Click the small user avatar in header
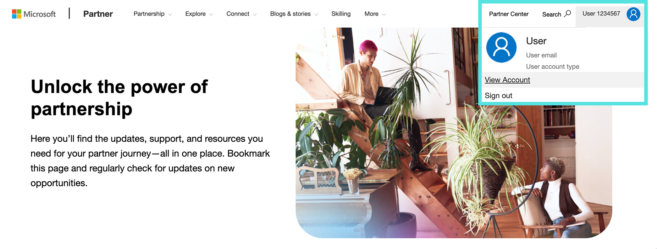This screenshot has height=249, width=657. 633,14
